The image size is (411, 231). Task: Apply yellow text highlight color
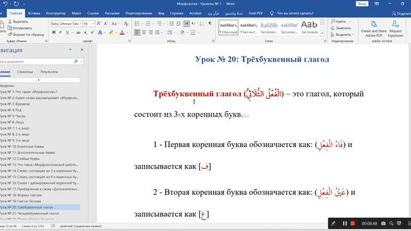click(x=111, y=33)
